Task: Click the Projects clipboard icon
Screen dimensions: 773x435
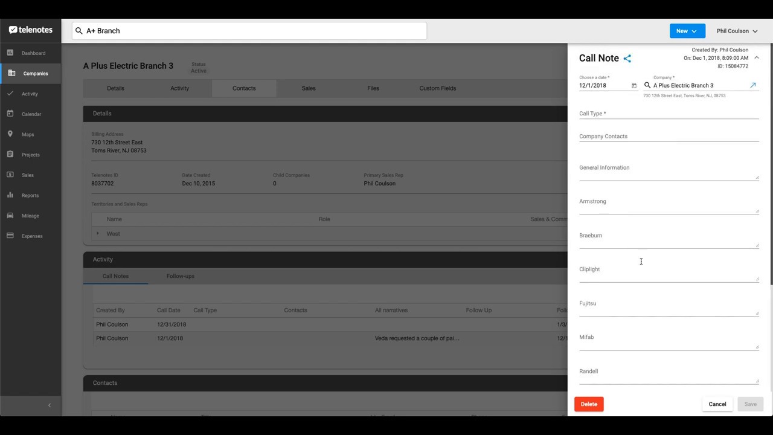Action: coord(10,154)
